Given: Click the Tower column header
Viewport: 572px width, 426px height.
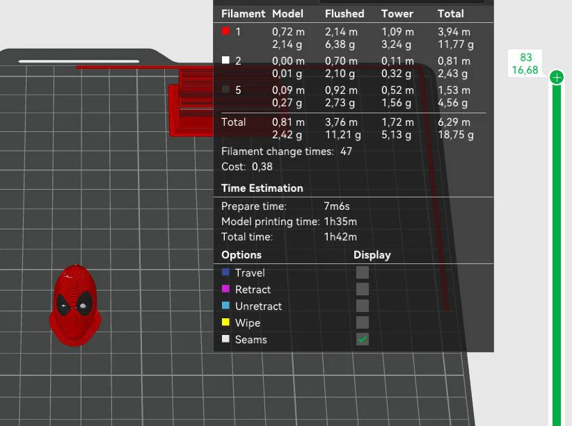Looking at the screenshot, I should 397,14.
